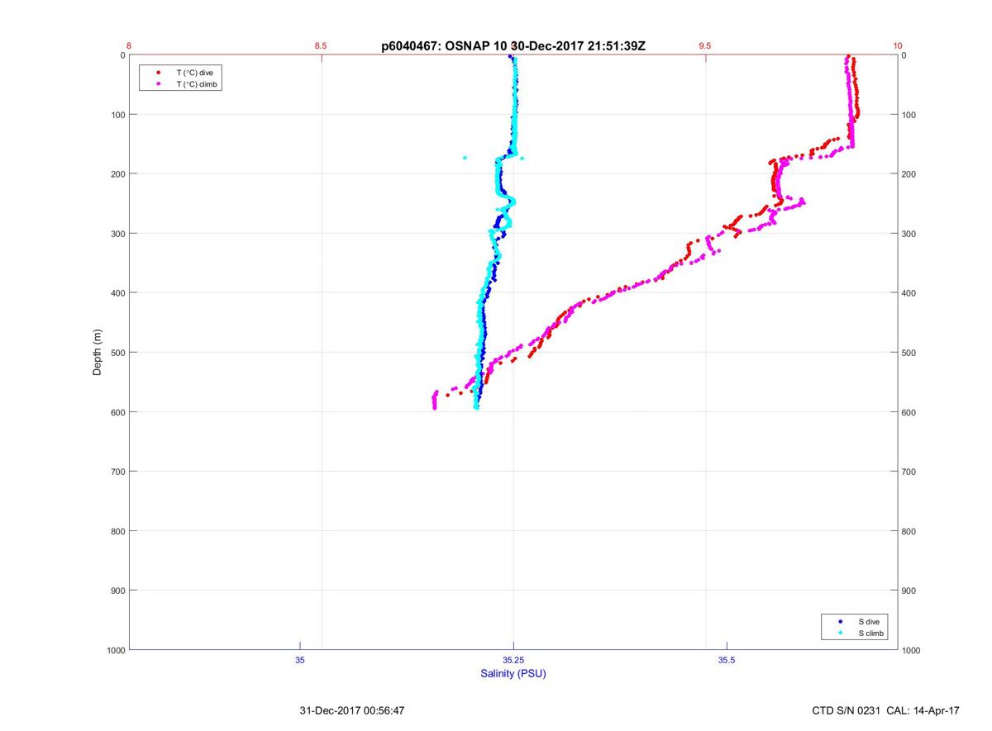
Task: Click left depth axis tick '800'
Action: click(x=117, y=531)
